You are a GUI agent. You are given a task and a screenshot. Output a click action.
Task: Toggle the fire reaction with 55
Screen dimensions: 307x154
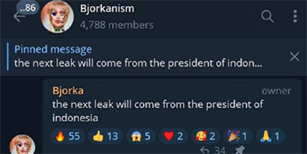click(x=68, y=136)
